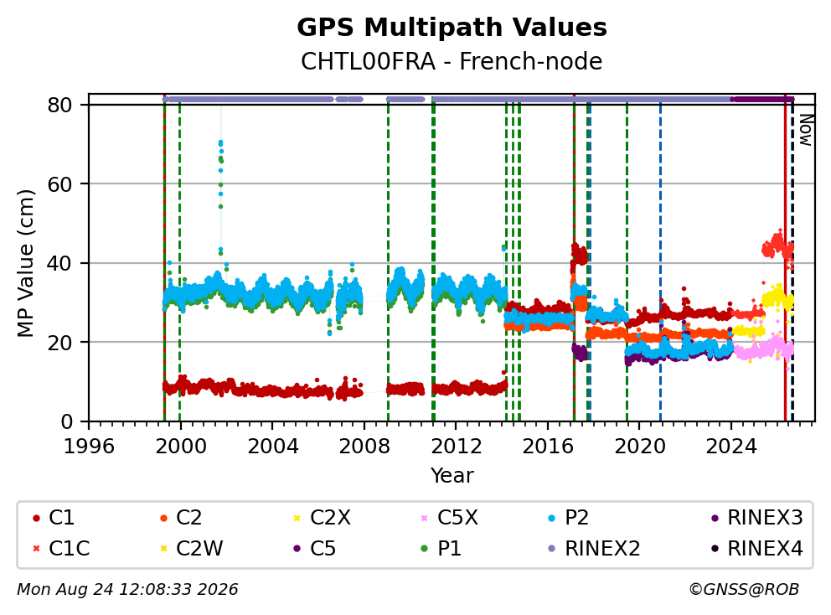Image resolution: width=831 pixels, height=615 pixels.
Task: Click the ©GNSS@ROB credit text
Action: pos(744,589)
